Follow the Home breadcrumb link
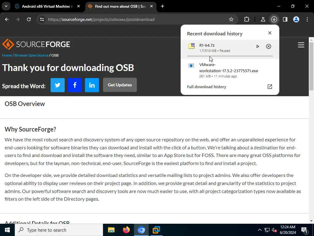Image resolution: width=314 pixels, height=236 pixels. (7, 55)
